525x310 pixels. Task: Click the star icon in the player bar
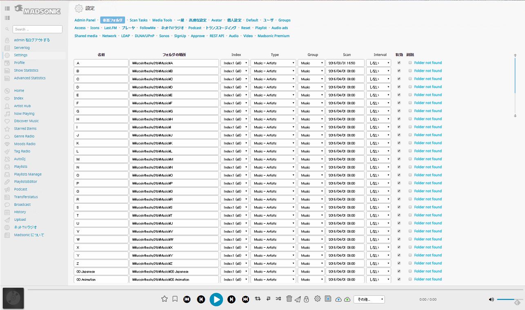[x=165, y=299]
